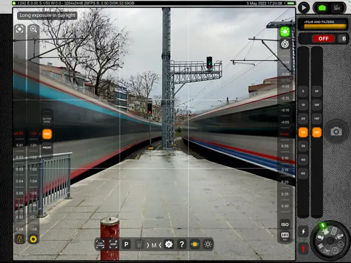Adjust brightness with the sun icon
351x263 pixels.
(208, 244)
